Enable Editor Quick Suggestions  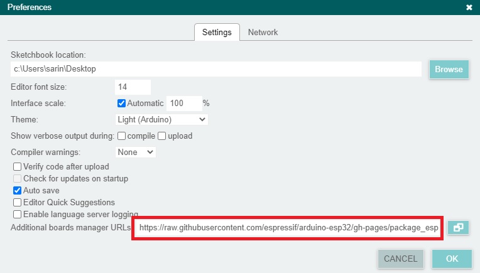point(18,203)
